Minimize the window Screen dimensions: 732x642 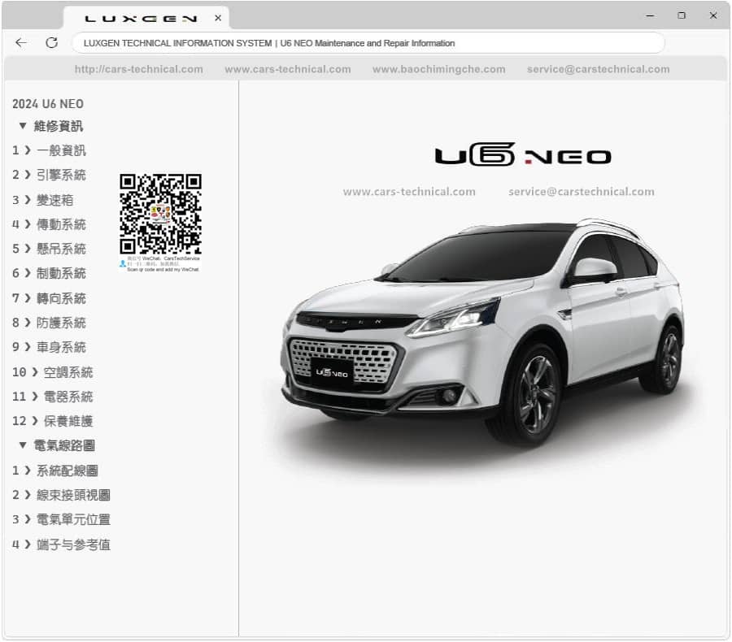pos(650,15)
